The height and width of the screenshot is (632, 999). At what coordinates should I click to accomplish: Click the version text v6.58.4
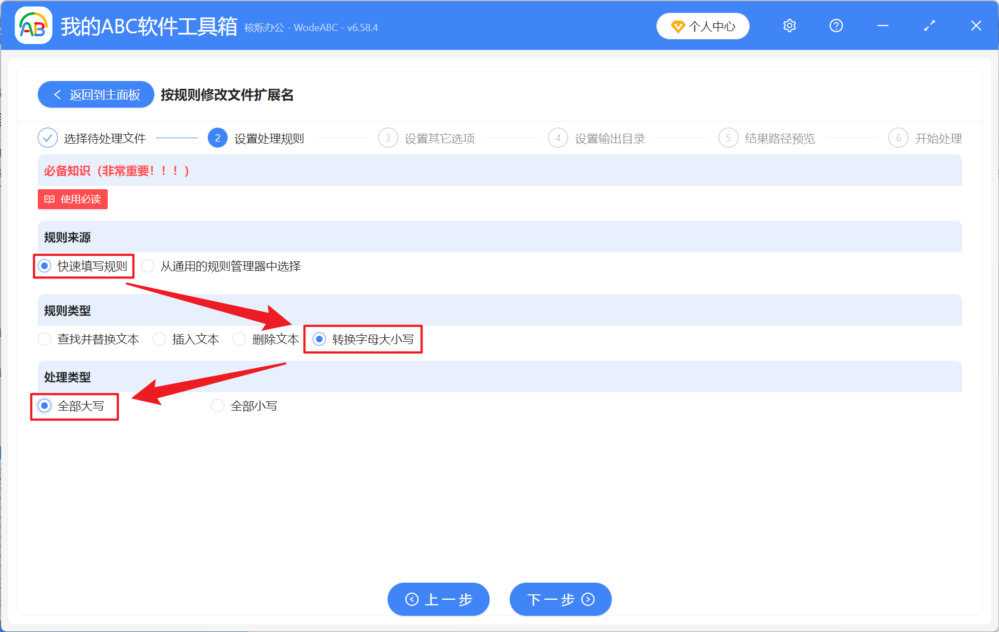coord(363,28)
